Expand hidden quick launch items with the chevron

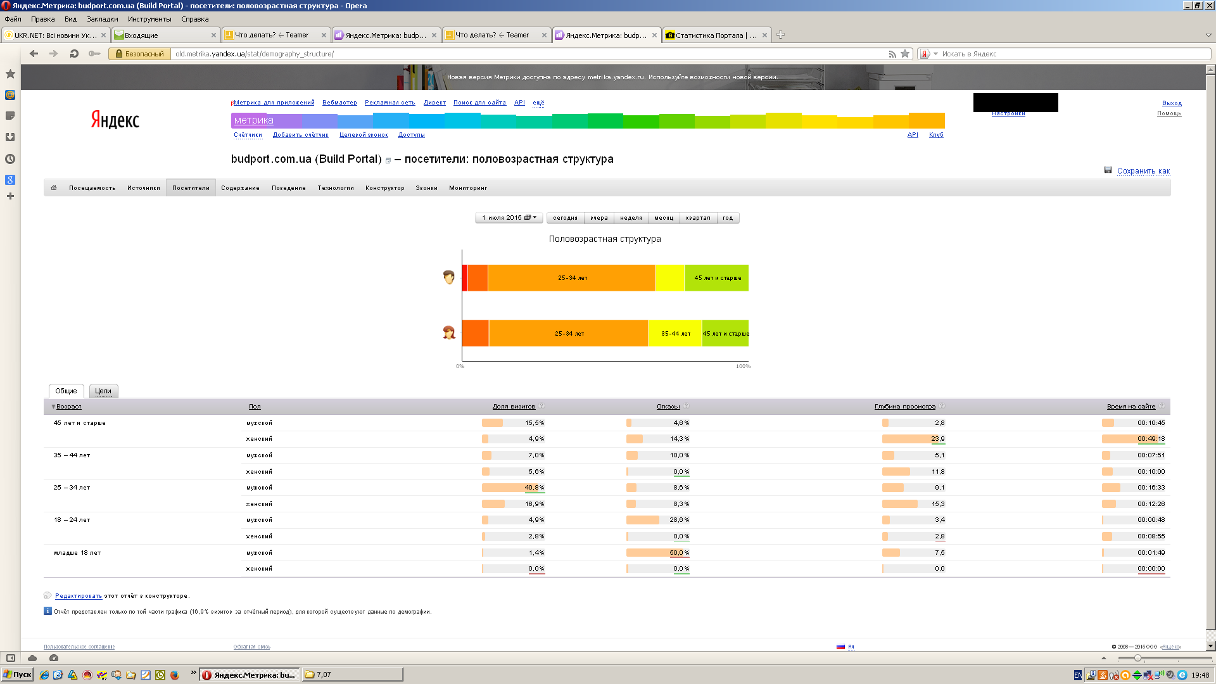click(x=193, y=673)
